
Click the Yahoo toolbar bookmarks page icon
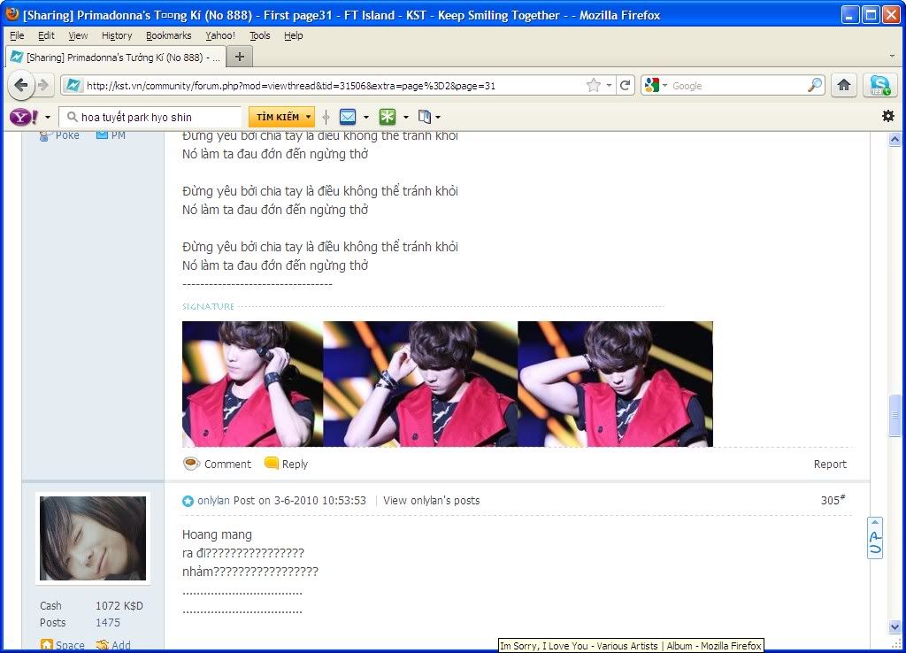(425, 118)
